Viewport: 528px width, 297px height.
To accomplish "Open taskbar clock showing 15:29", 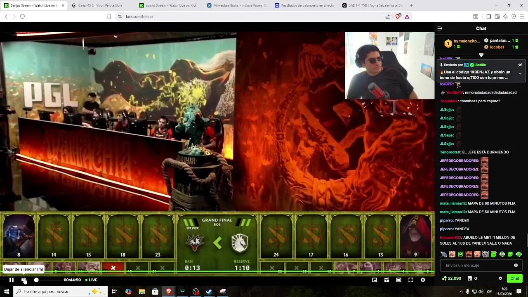I will [504, 292].
